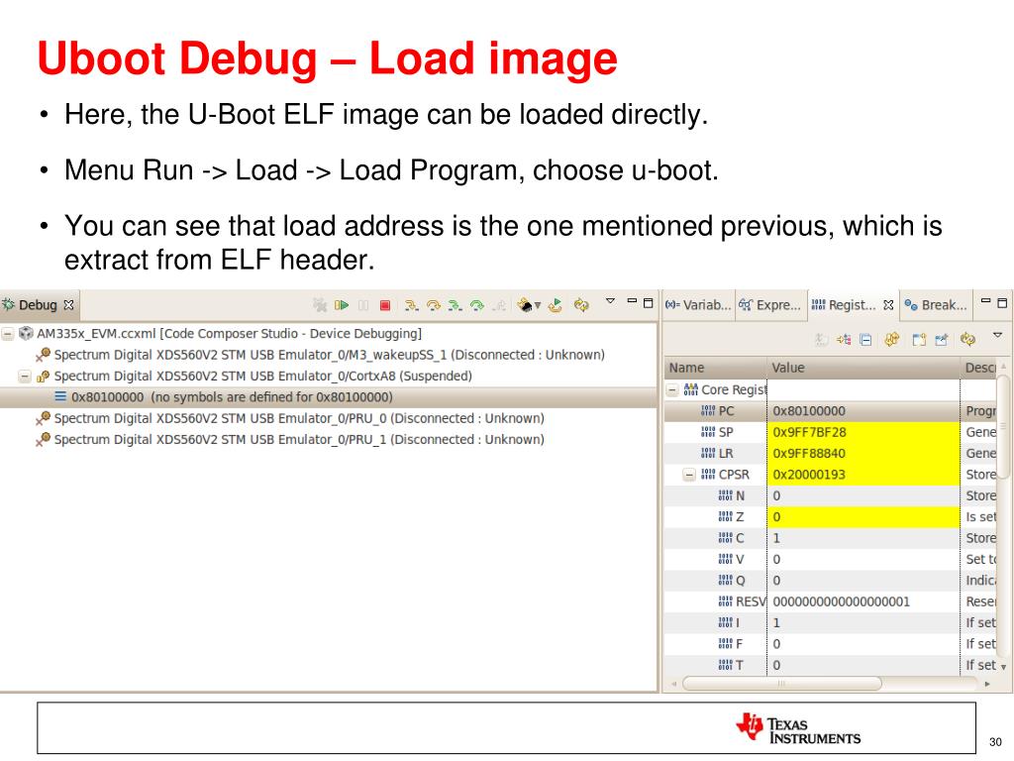This screenshot has width=1014, height=761.
Task: Click the green Assembly Step Into icon
Action: (456, 305)
